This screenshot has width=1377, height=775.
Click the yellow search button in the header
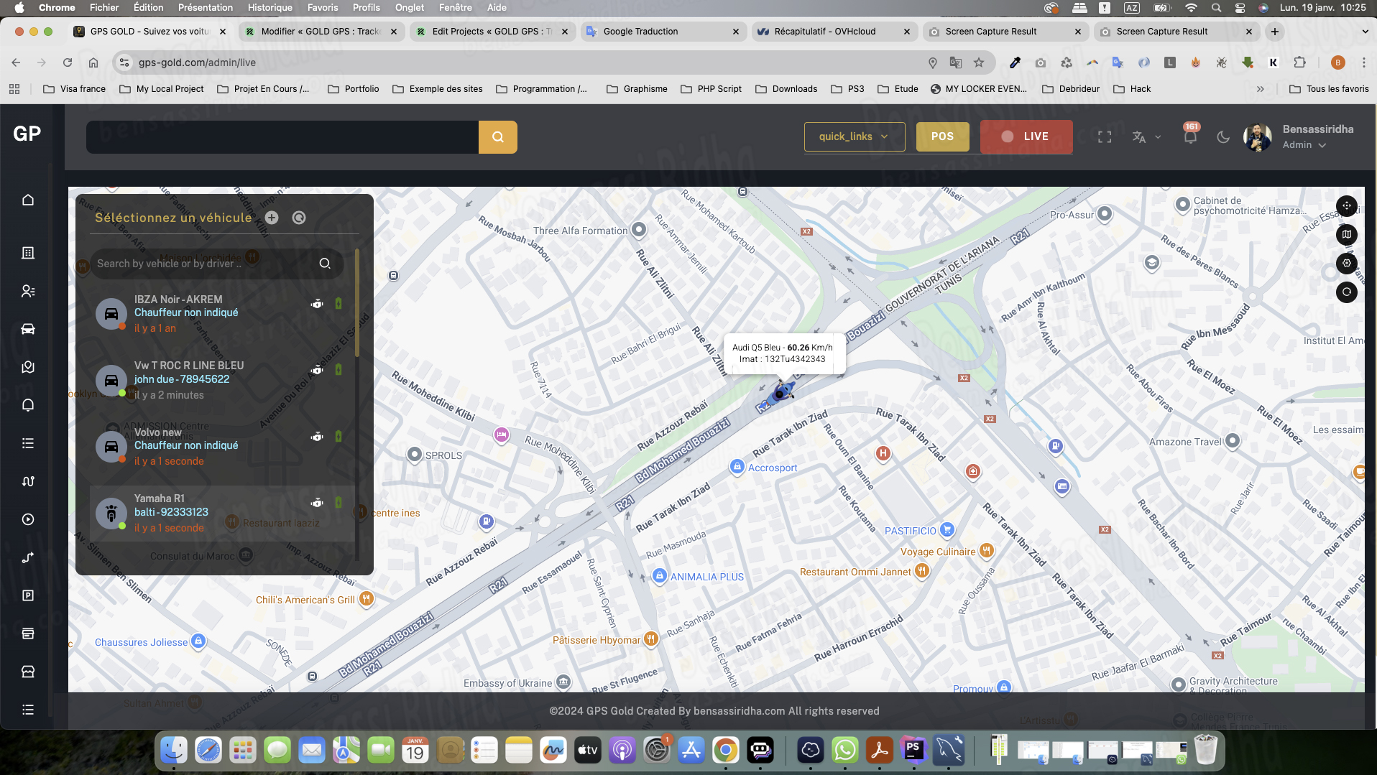pyautogui.click(x=497, y=136)
